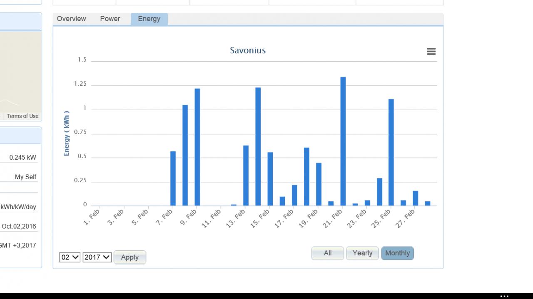Switch to the Overview tab

click(x=71, y=19)
